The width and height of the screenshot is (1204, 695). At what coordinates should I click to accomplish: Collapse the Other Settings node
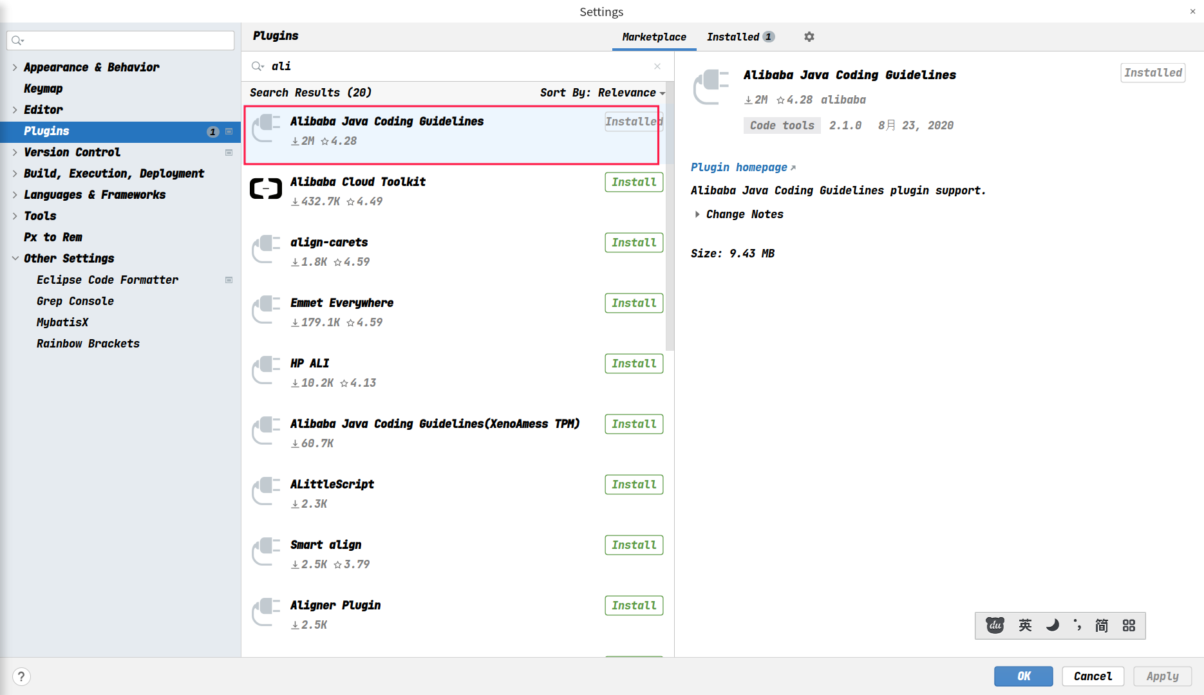click(x=15, y=259)
